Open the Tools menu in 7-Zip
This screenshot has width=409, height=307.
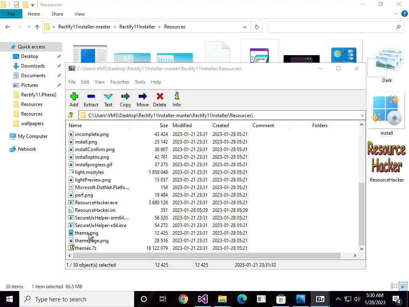(x=140, y=82)
